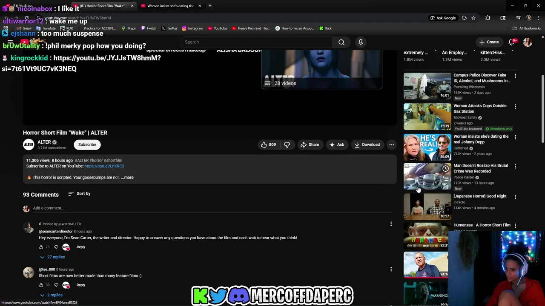
Task: Open options for Man Doesn't Realize video
Action: point(515,166)
